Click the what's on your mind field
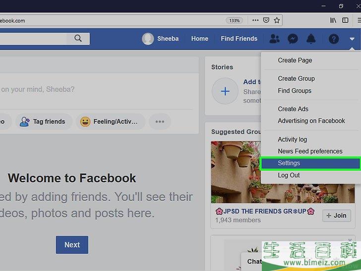Image resolution: width=361 pixels, height=271 pixels. pos(38,89)
